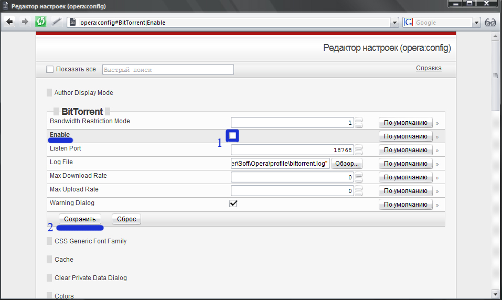Click the Enable setting label
Screen dimensions: 502x300
pyautogui.click(x=60, y=134)
